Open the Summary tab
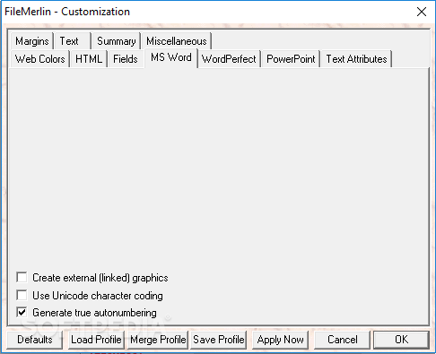Image resolution: width=436 pixels, height=354 pixels. point(117,41)
